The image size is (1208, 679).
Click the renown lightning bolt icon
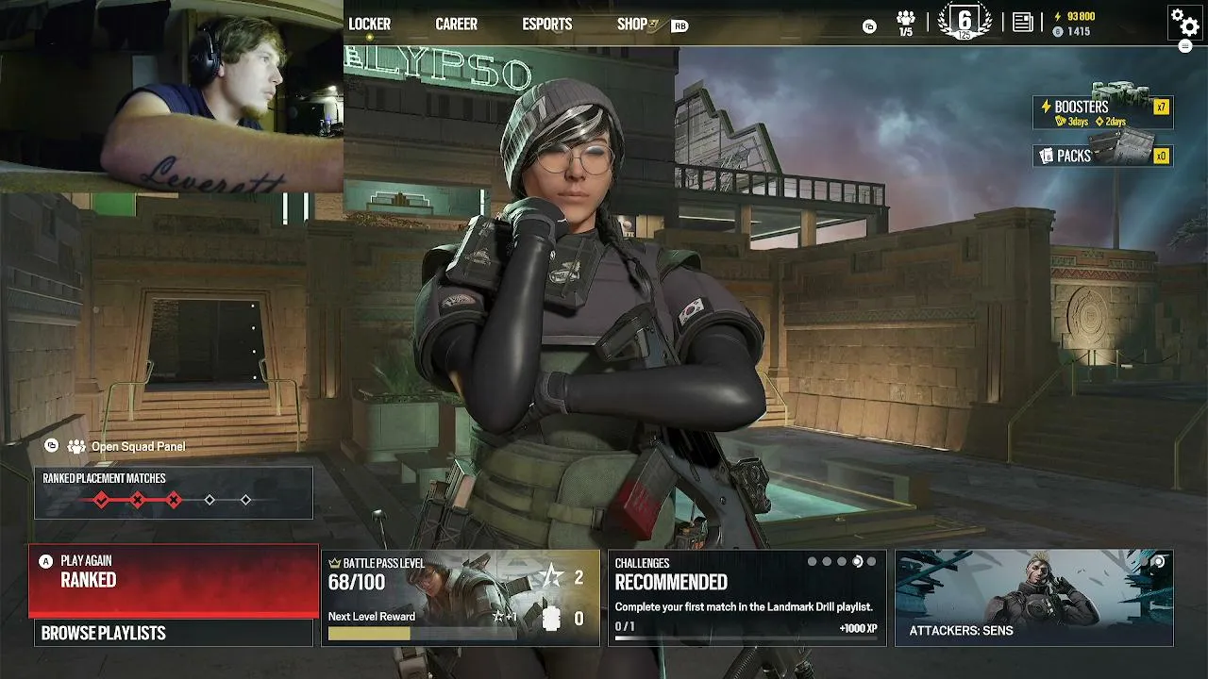(1057, 16)
